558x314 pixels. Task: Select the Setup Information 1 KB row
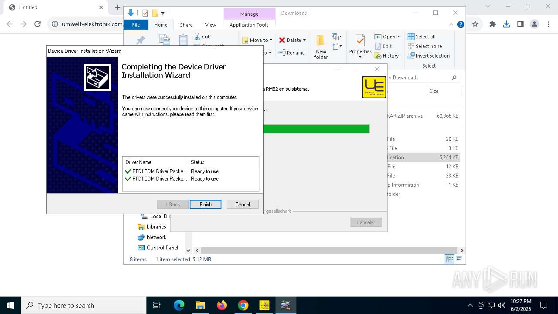pyautogui.click(x=423, y=185)
